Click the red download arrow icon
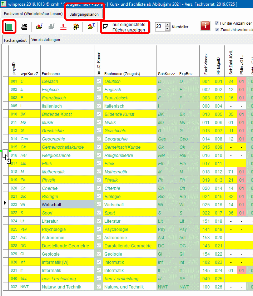Image resolution: width=253 pixels, height=296 pixels. [x=65, y=27]
